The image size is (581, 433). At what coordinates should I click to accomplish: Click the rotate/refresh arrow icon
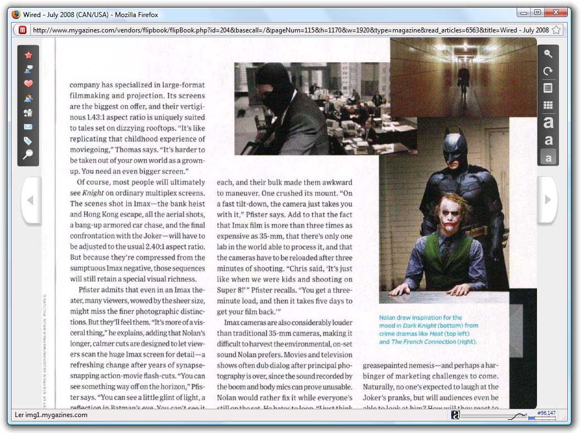pos(548,71)
